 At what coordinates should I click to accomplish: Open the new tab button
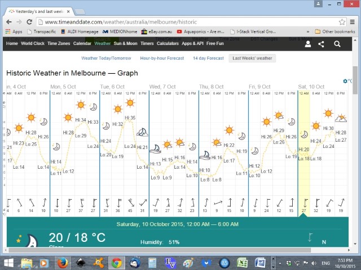coord(80,11)
